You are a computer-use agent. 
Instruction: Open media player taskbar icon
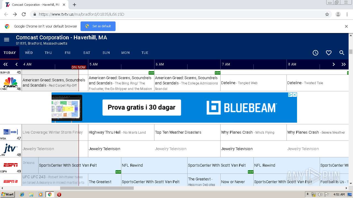tap(41, 194)
